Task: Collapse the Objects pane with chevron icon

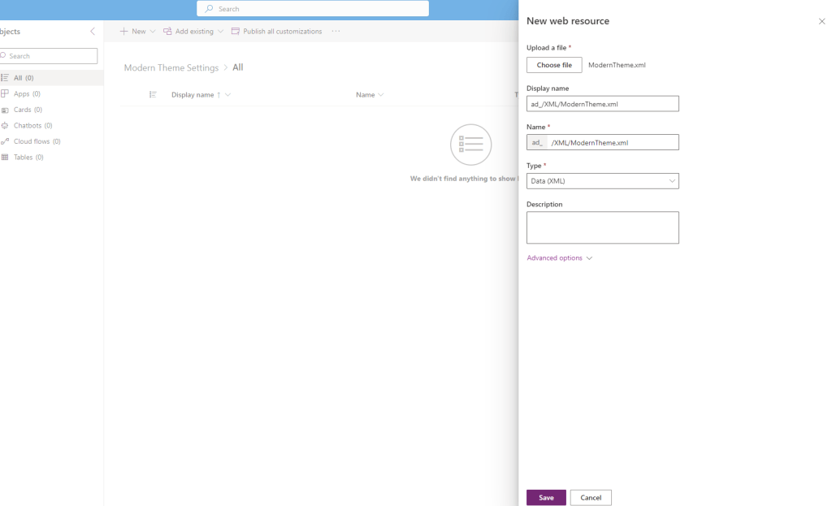Action: (x=92, y=32)
